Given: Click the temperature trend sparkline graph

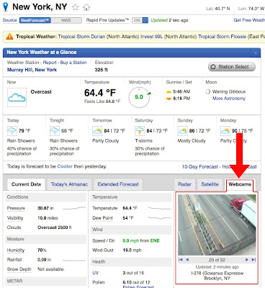Looking at the screenshot, I should [x=159, y=208].
